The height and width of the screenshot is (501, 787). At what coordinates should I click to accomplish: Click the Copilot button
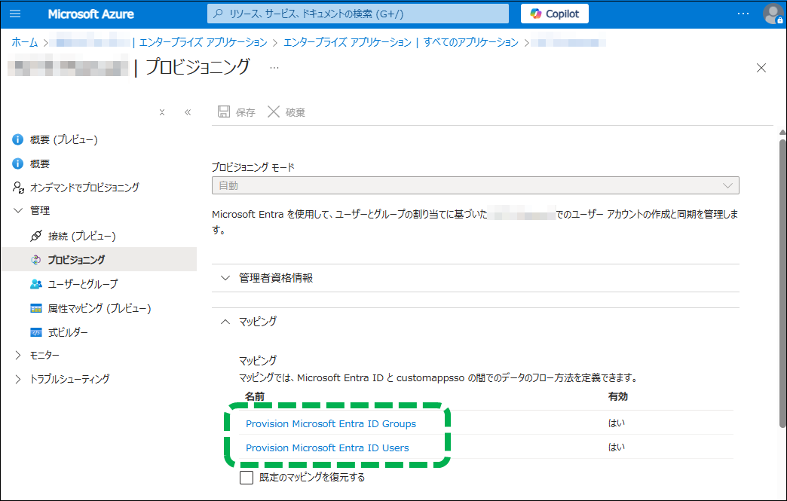pos(555,14)
